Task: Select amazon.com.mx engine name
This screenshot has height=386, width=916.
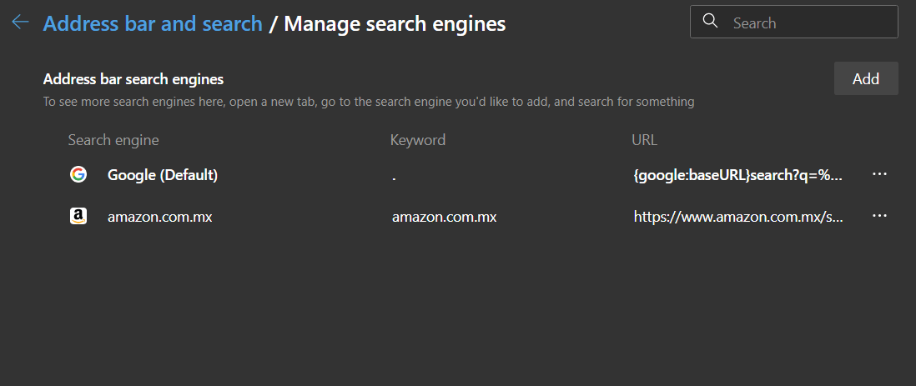Action: (159, 217)
